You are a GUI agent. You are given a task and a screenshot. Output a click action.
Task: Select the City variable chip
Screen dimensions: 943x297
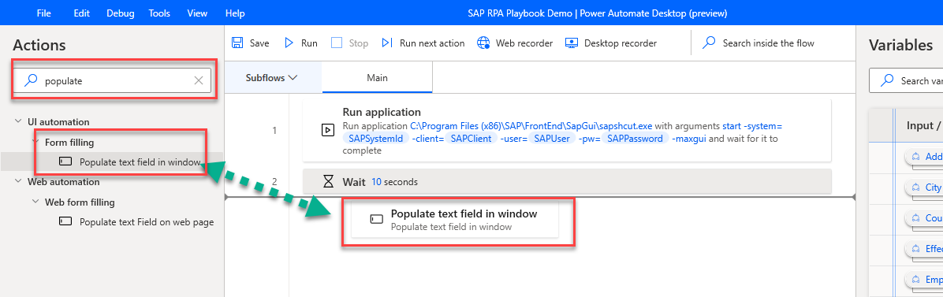click(x=924, y=187)
